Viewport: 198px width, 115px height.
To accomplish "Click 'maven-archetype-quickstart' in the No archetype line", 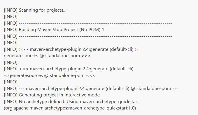I will [x=109, y=102].
